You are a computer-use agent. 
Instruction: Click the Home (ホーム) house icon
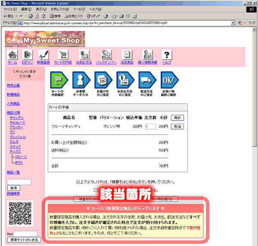[12, 55]
